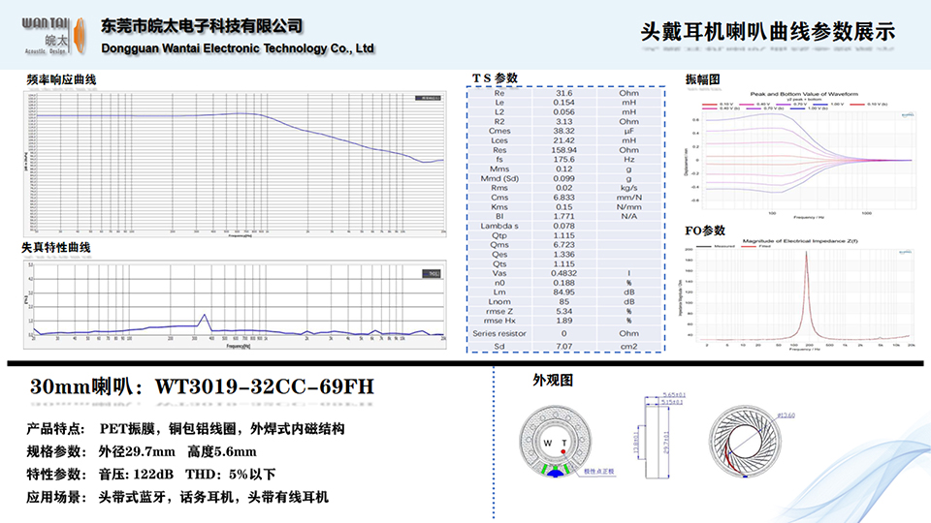931x523 pixels.
Task: Click the Qes value 1.336
Action: 564,255
